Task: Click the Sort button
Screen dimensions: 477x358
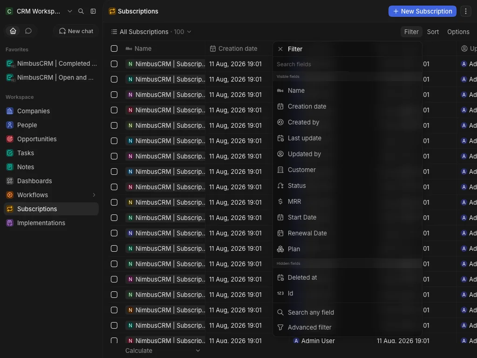Action: (433, 32)
